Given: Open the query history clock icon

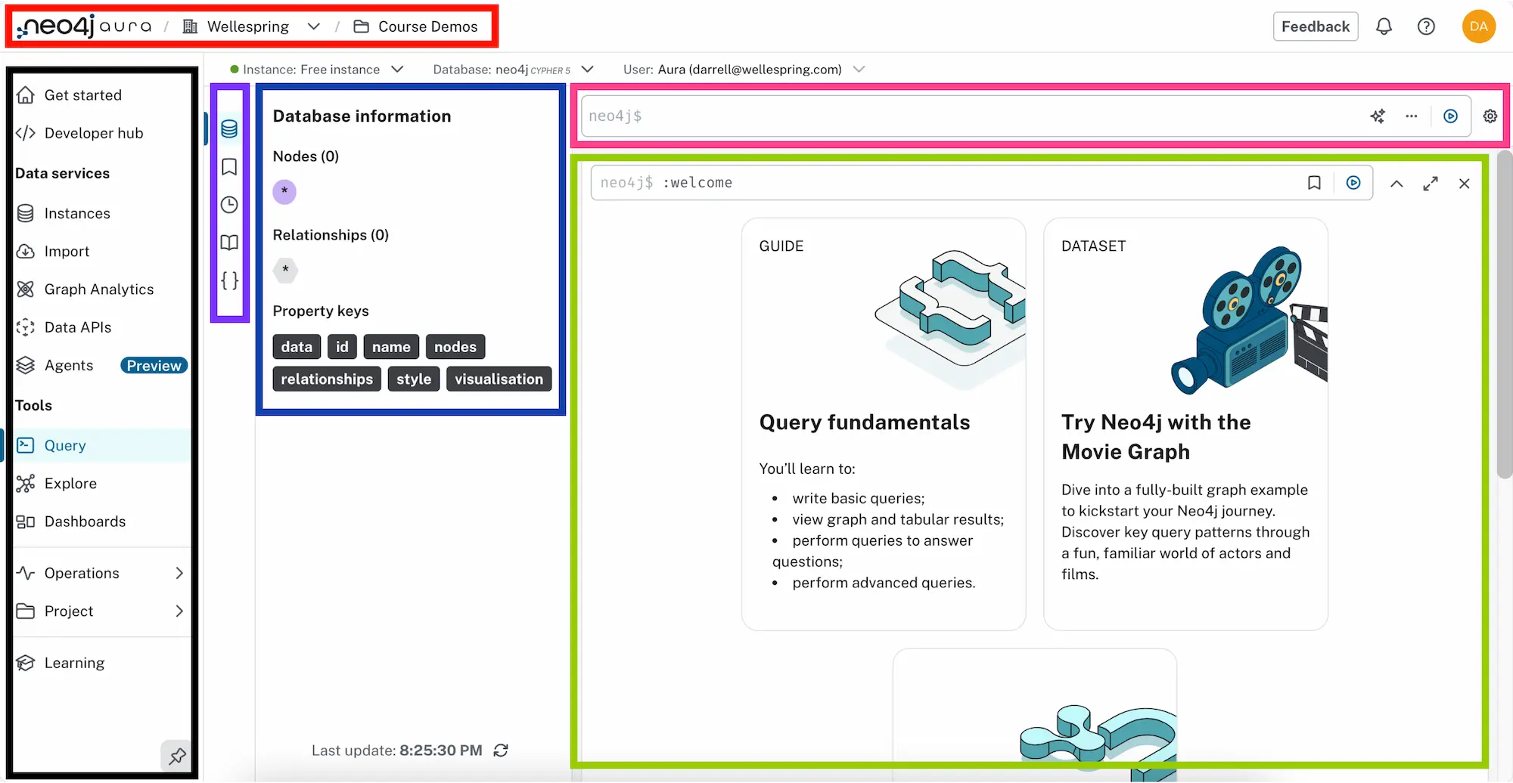Looking at the screenshot, I should pyautogui.click(x=229, y=205).
